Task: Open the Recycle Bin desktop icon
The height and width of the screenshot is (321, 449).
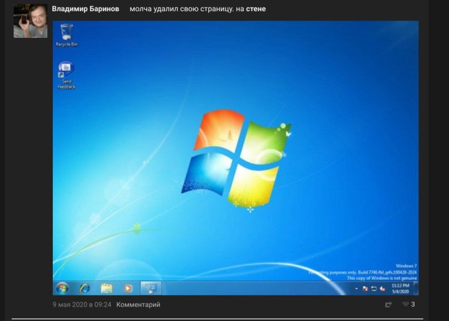Action: coord(66,35)
